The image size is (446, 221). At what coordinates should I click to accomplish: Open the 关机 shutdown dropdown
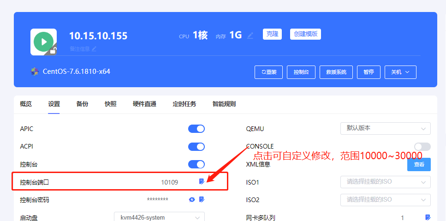pyautogui.click(x=400, y=72)
